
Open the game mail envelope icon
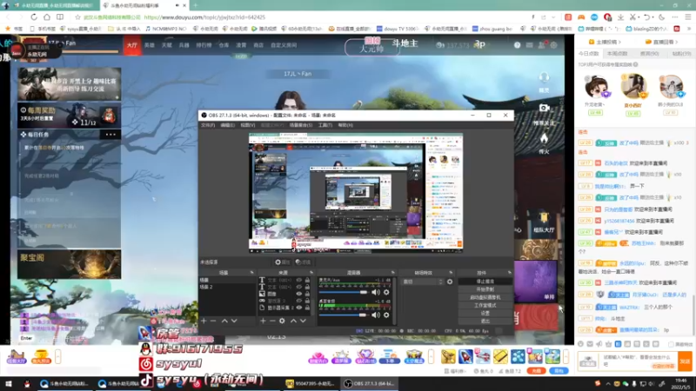[529, 45]
